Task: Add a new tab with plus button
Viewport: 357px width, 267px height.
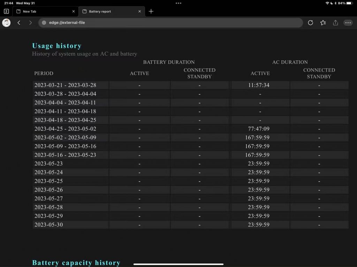Action: point(151,11)
